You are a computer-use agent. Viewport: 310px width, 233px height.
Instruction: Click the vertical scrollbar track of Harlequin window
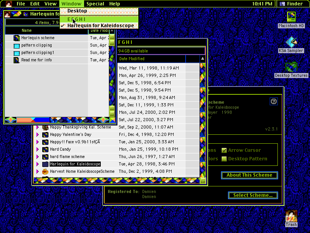click(112, 75)
